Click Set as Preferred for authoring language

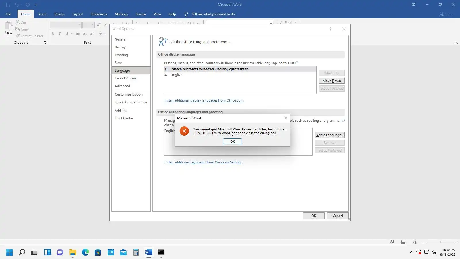click(x=330, y=151)
